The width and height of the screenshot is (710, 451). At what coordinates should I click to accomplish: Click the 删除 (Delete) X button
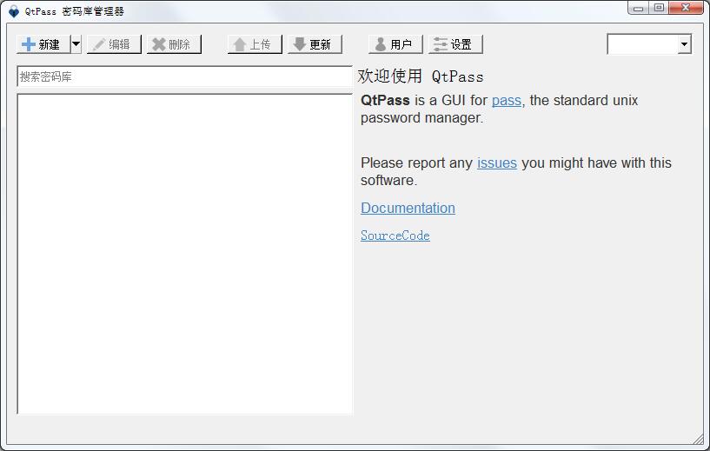point(174,44)
